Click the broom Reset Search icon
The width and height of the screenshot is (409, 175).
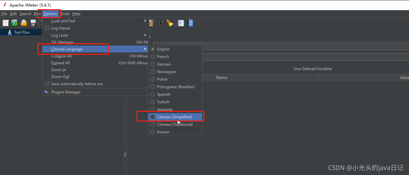(x=170, y=23)
